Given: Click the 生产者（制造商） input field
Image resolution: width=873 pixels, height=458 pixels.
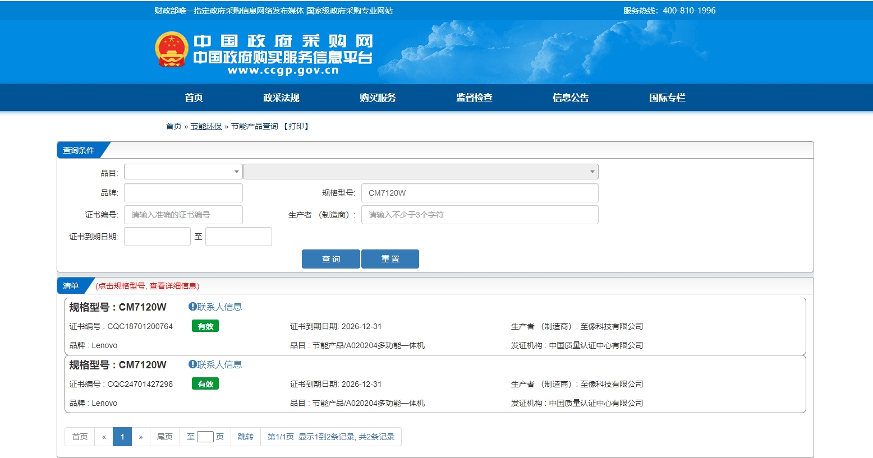Looking at the screenshot, I should tap(479, 215).
